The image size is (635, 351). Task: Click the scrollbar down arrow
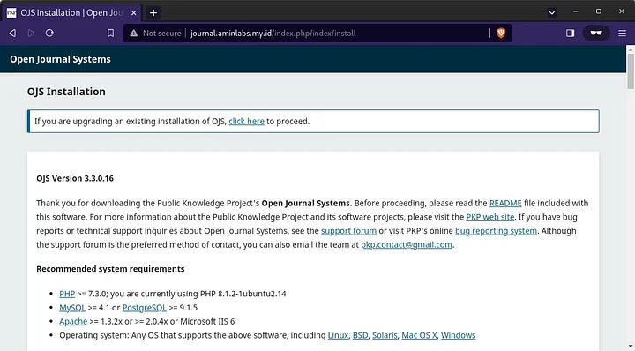(x=631, y=347)
